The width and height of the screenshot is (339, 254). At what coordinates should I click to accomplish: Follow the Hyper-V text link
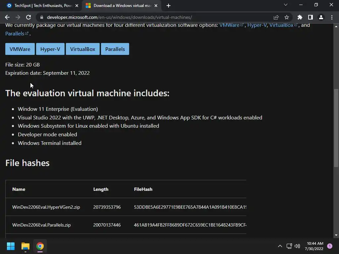click(257, 25)
